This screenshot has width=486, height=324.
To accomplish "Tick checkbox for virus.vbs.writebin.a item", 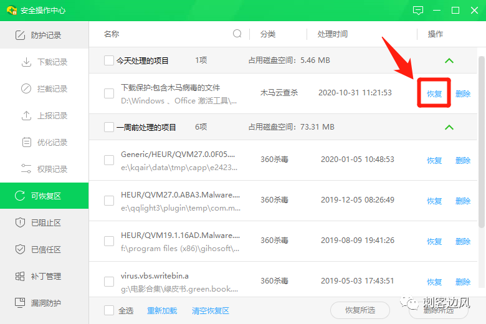I will (109, 282).
